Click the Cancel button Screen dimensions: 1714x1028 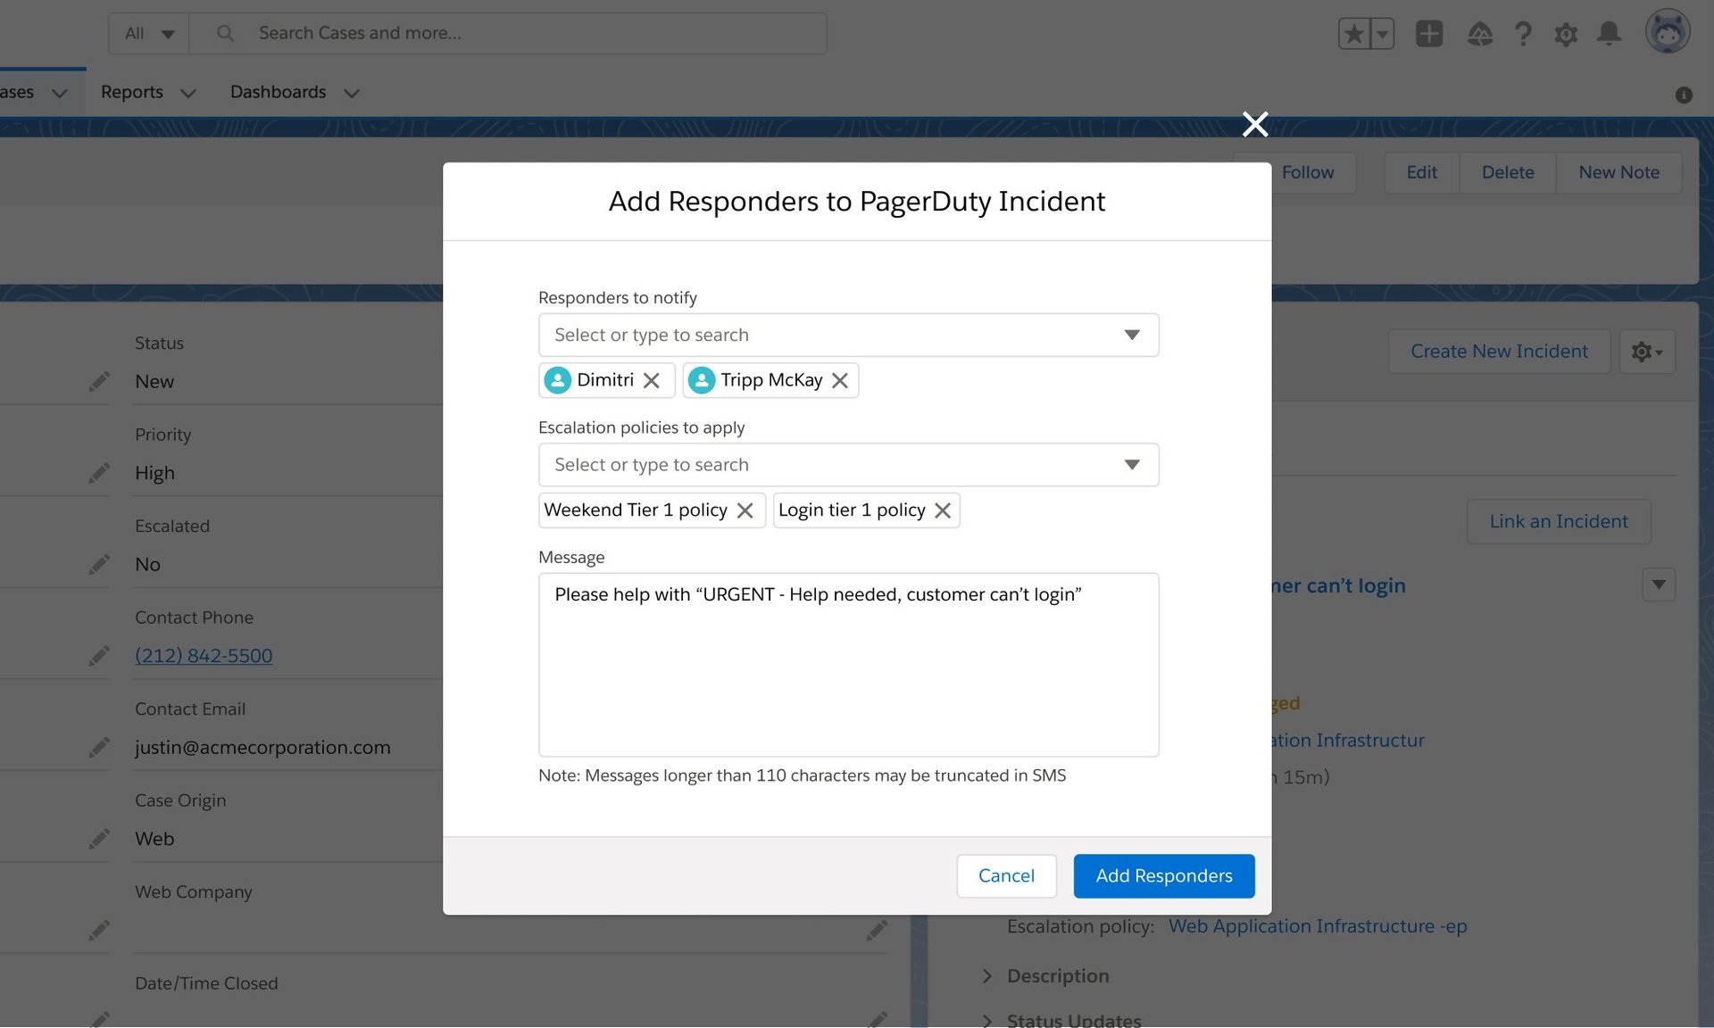click(1006, 876)
